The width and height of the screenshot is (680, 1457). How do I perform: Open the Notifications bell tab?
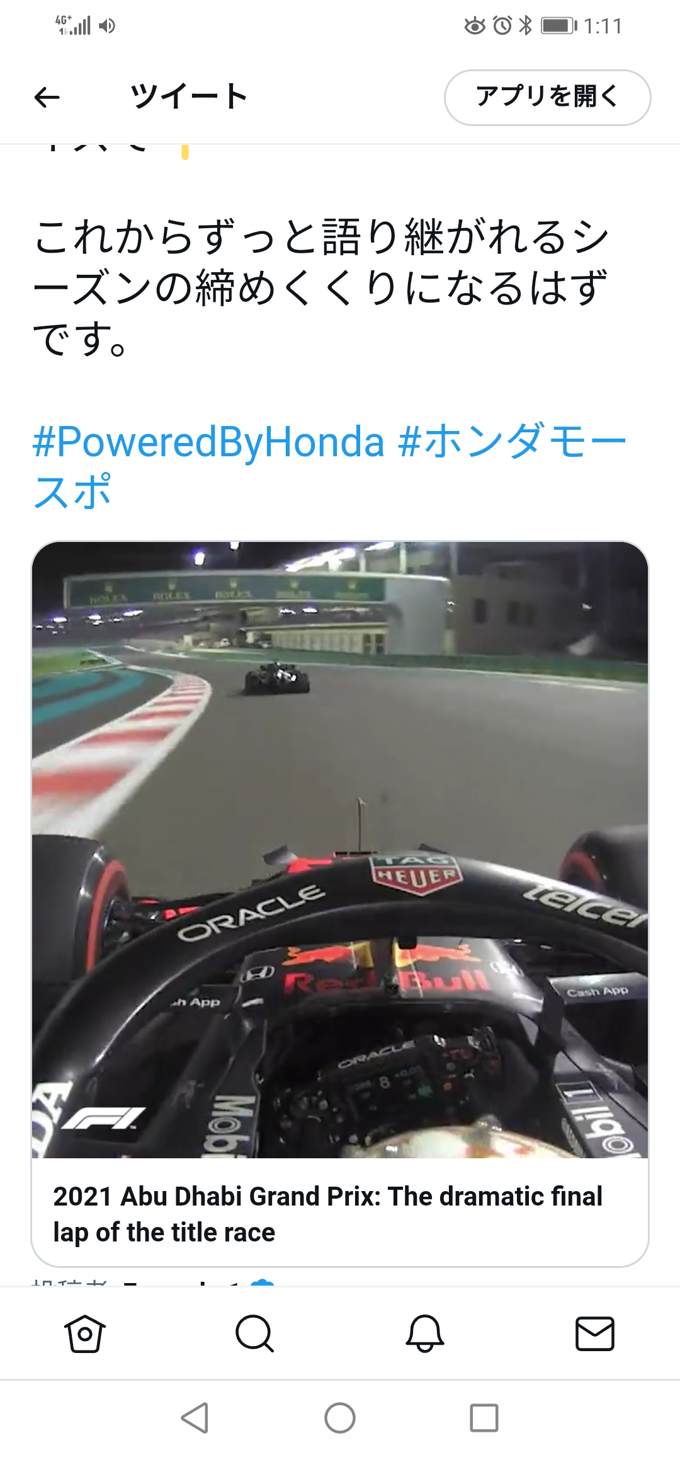click(x=425, y=1333)
